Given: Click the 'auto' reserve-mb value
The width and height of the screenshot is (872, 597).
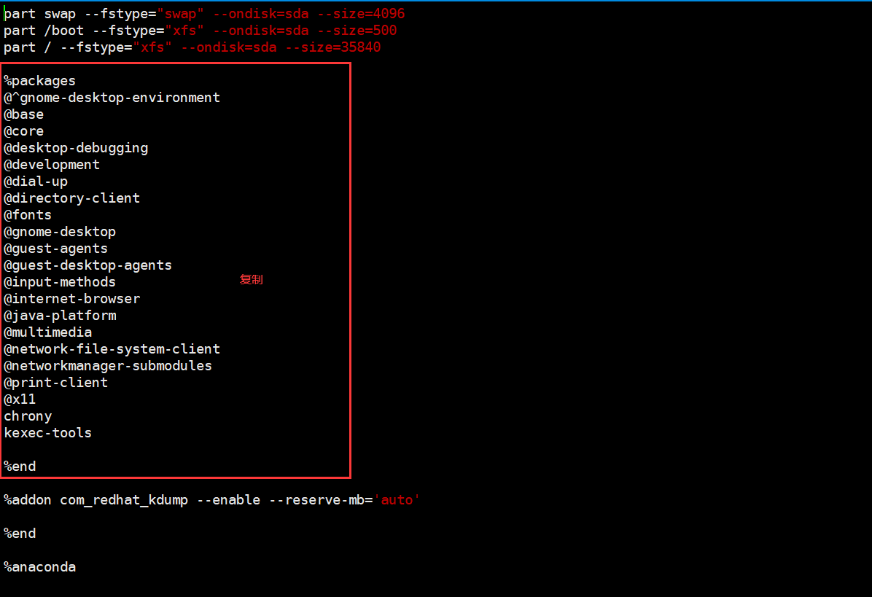Looking at the screenshot, I should tap(397, 500).
